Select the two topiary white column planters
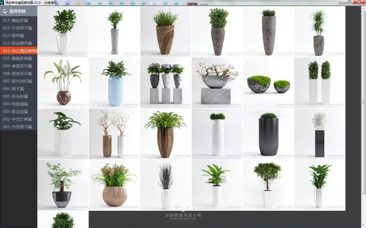 [320, 83]
